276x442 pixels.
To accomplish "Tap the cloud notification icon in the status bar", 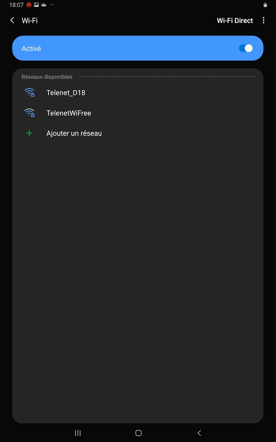I will point(43,5).
